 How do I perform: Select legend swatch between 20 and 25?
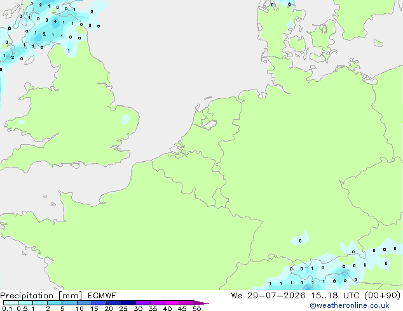coord(113,303)
